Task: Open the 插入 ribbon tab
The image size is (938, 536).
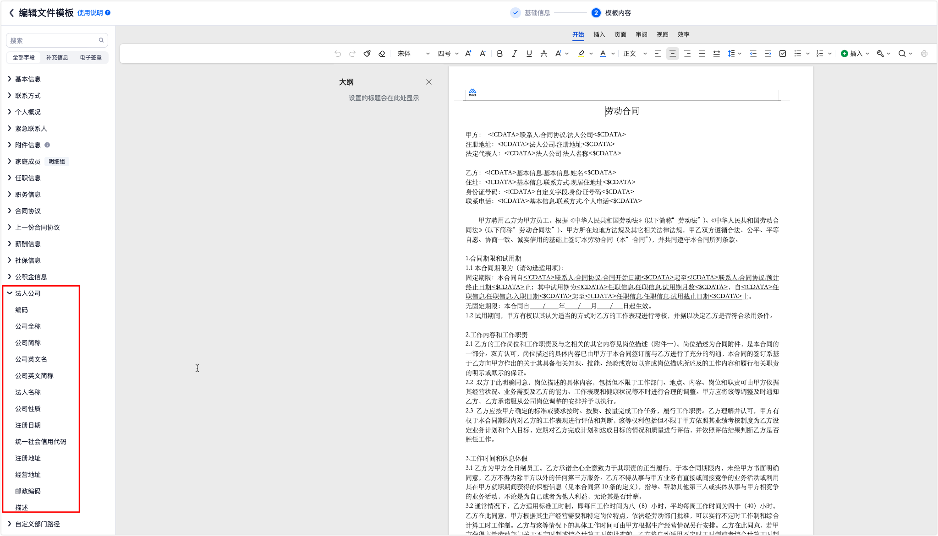Action: 599,35
